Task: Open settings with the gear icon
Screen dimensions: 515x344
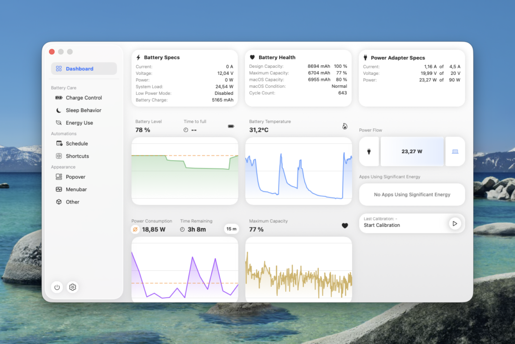Action: coord(72,287)
